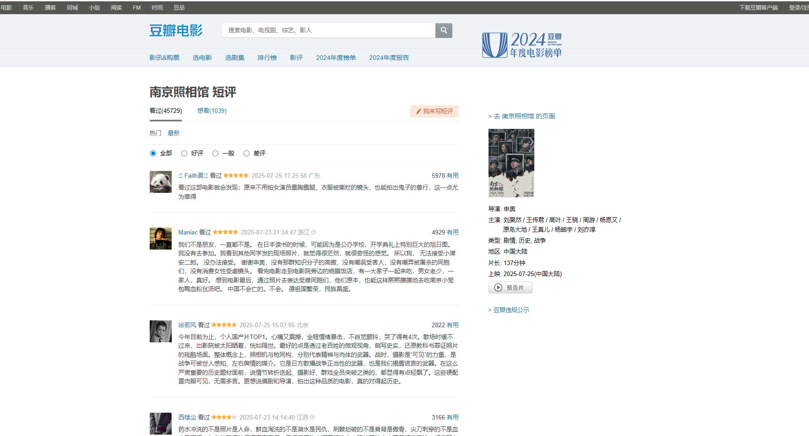Open actor 王真儿's link
809x436 pixels.
pos(541,229)
